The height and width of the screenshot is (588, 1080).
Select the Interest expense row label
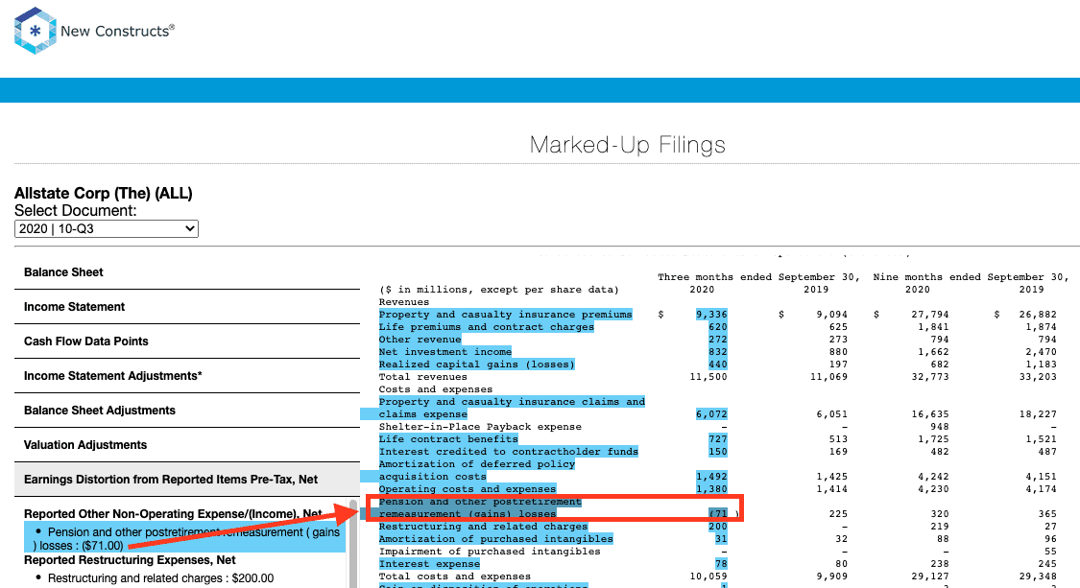[x=429, y=564]
